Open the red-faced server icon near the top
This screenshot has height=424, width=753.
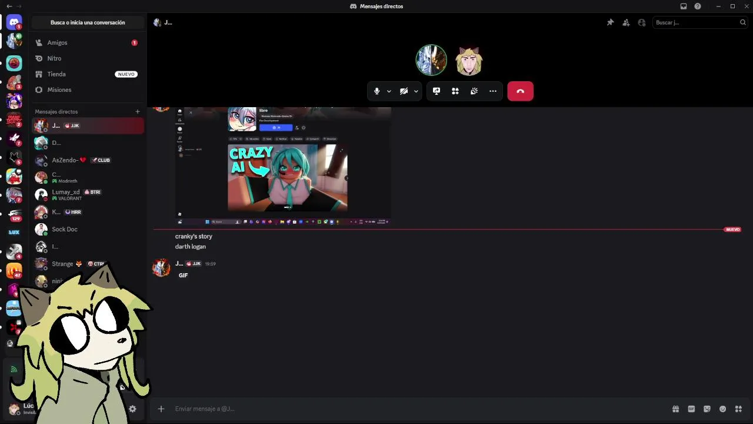(x=14, y=62)
